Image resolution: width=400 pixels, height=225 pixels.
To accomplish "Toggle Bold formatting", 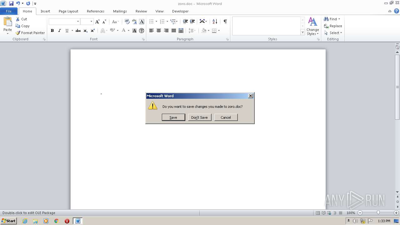I will (52, 31).
